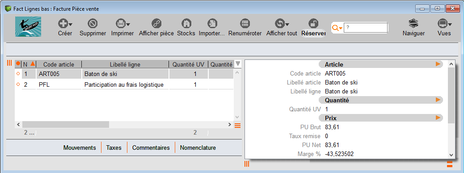Image resolution: width=464 pixels, height=173 pixels.
Task: Click Quantité UV column header
Action: click(x=189, y=64)
